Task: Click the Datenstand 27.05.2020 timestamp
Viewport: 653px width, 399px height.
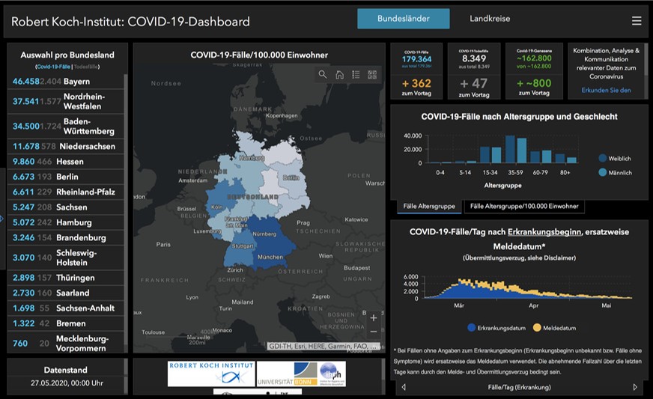Action: (x=67, y=383)
